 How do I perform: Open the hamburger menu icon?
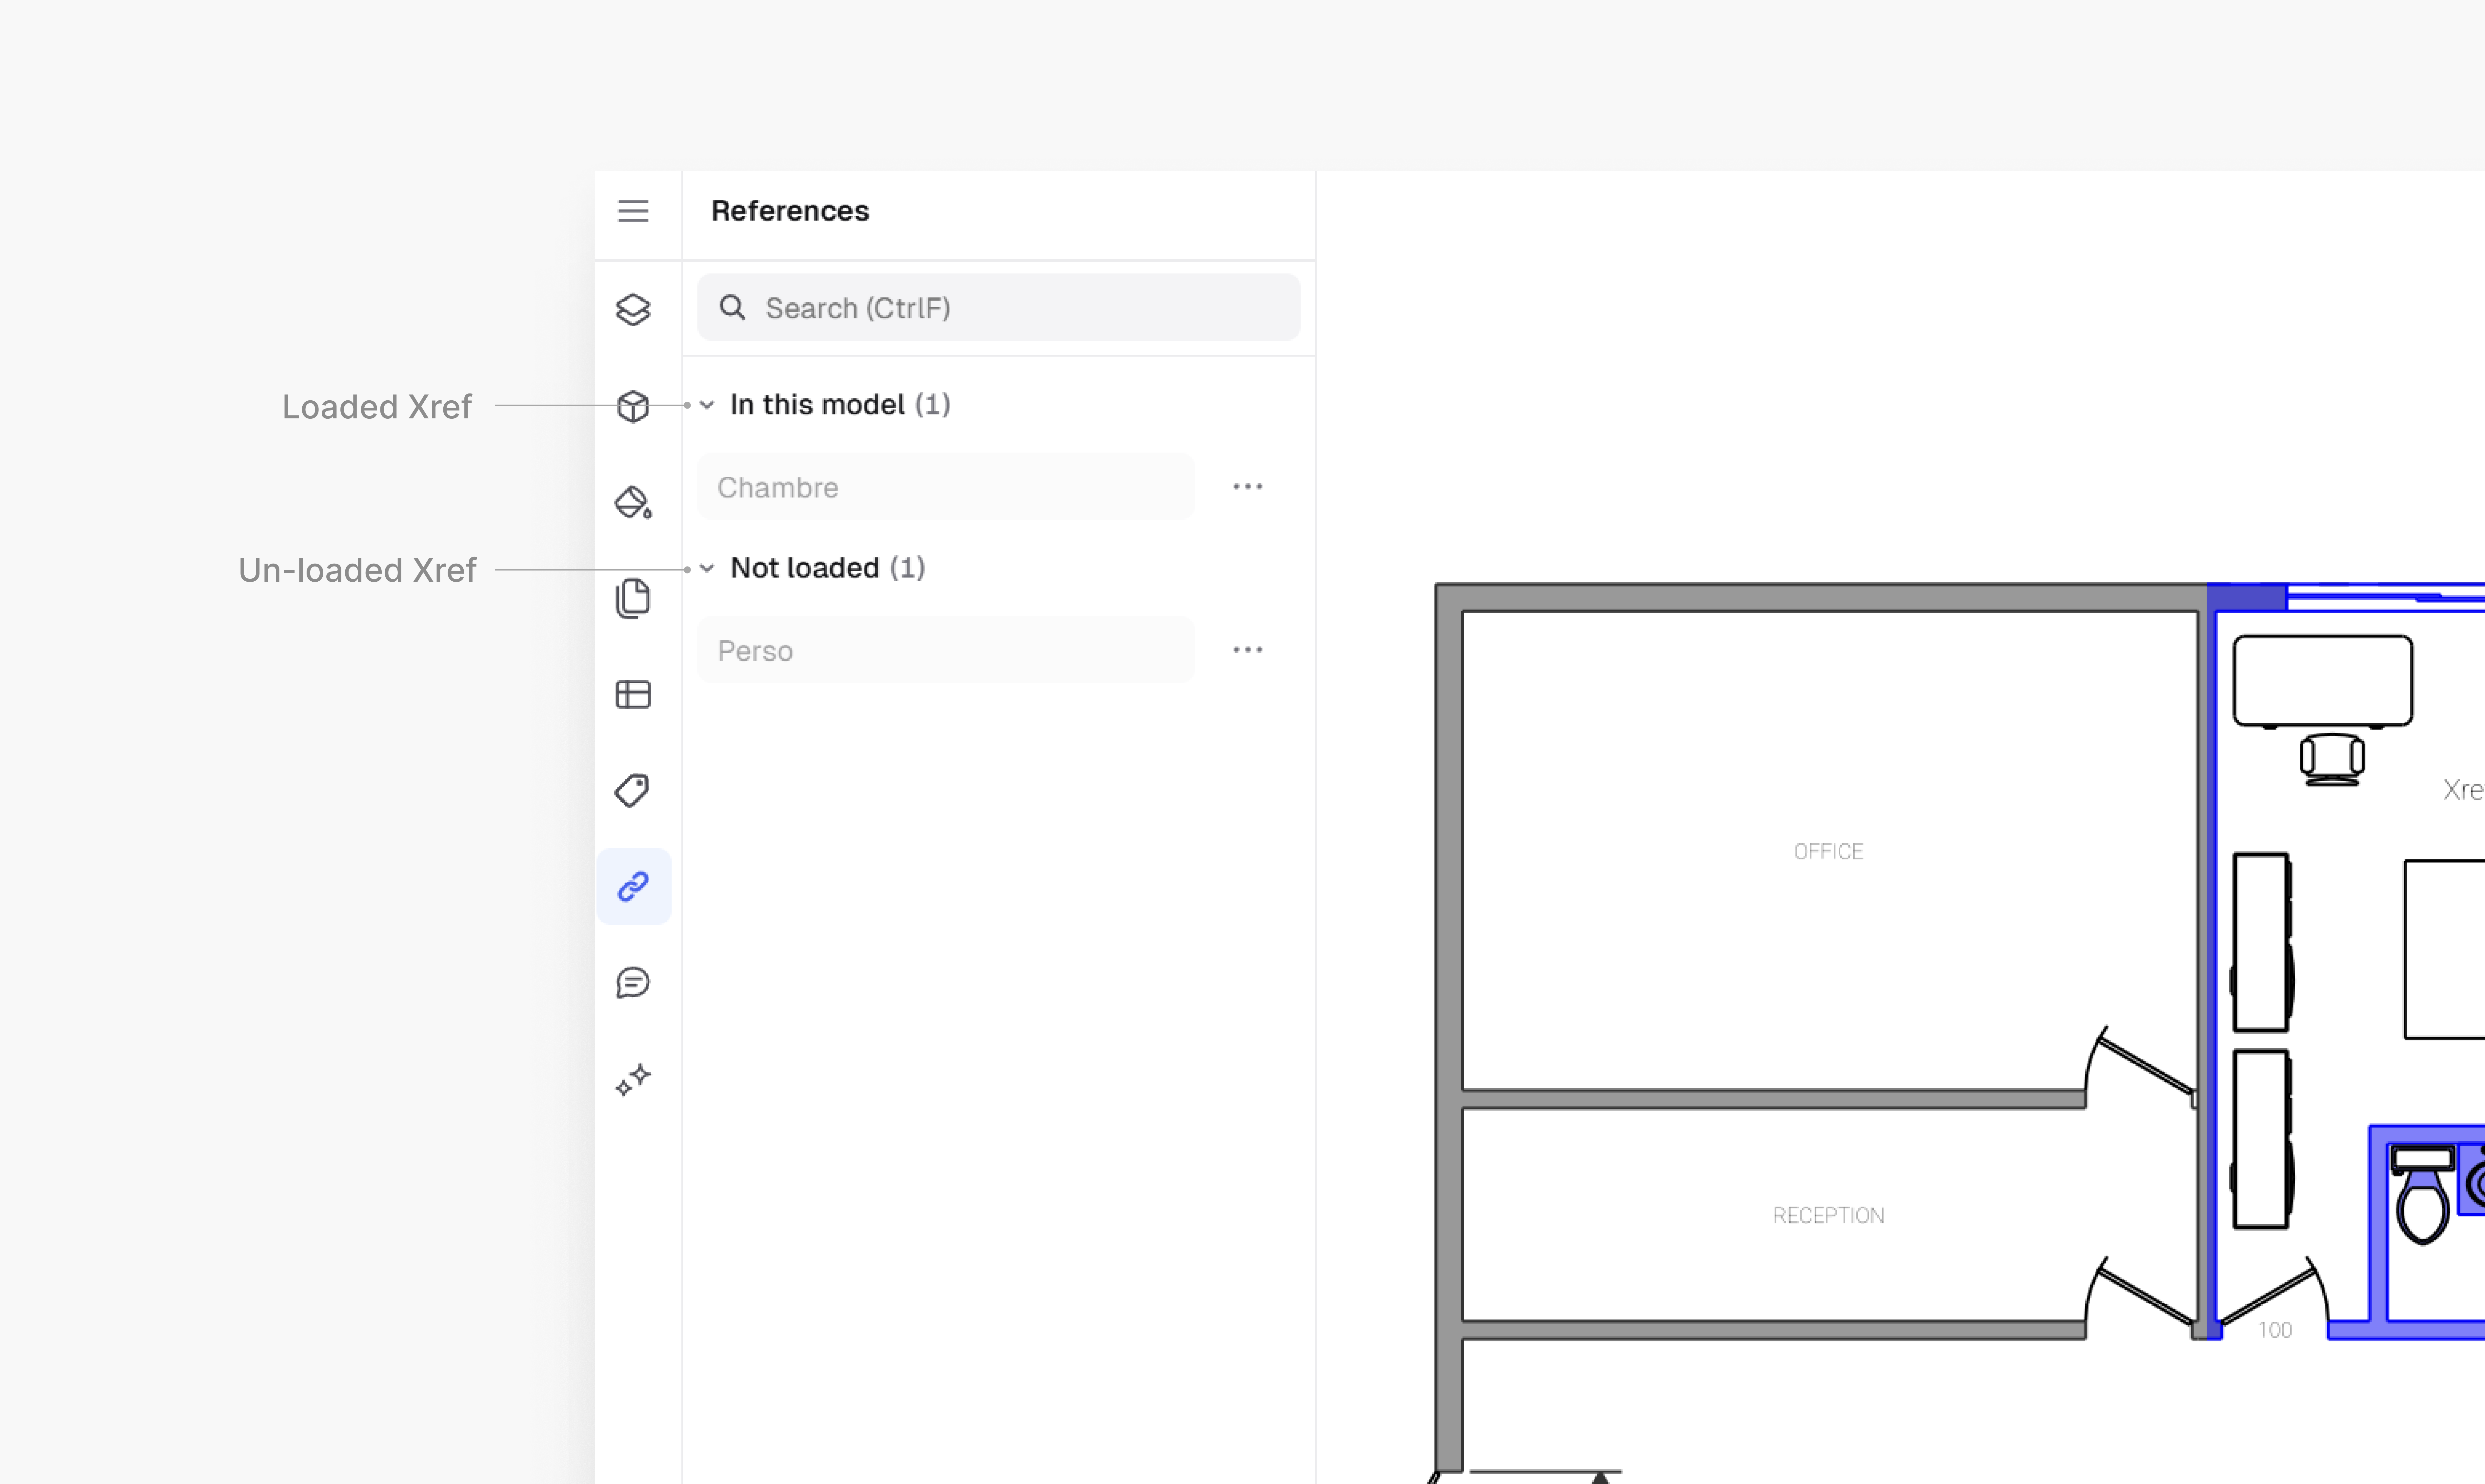[x=633, y=211]
